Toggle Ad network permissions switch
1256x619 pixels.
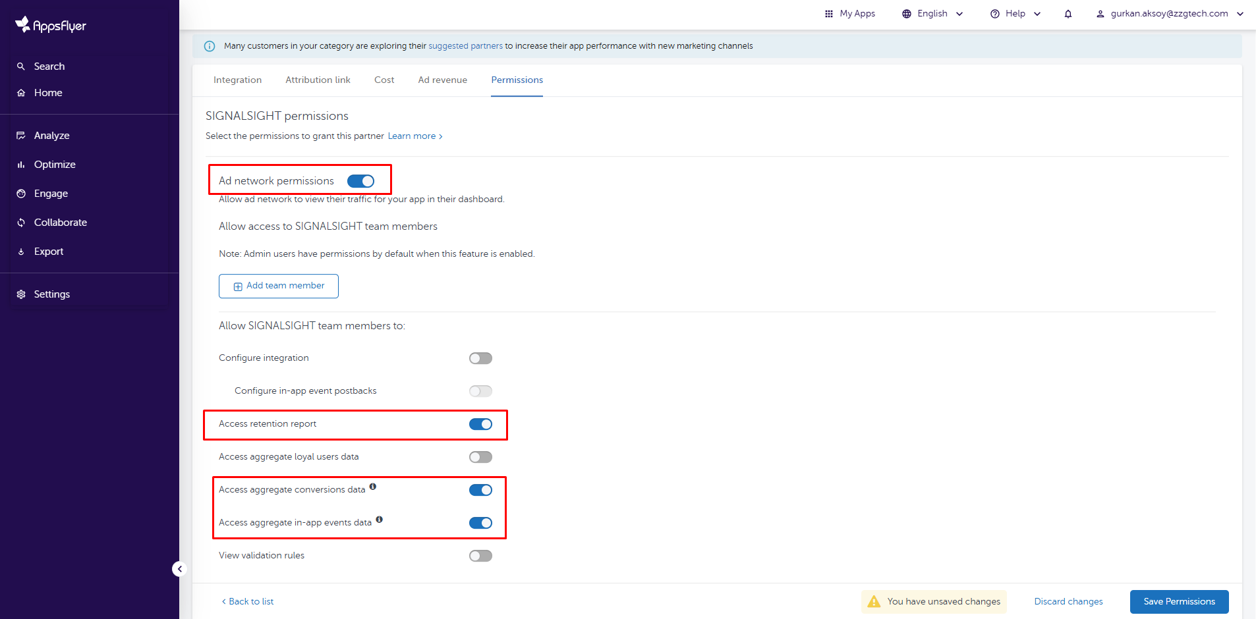coord(360,181)
